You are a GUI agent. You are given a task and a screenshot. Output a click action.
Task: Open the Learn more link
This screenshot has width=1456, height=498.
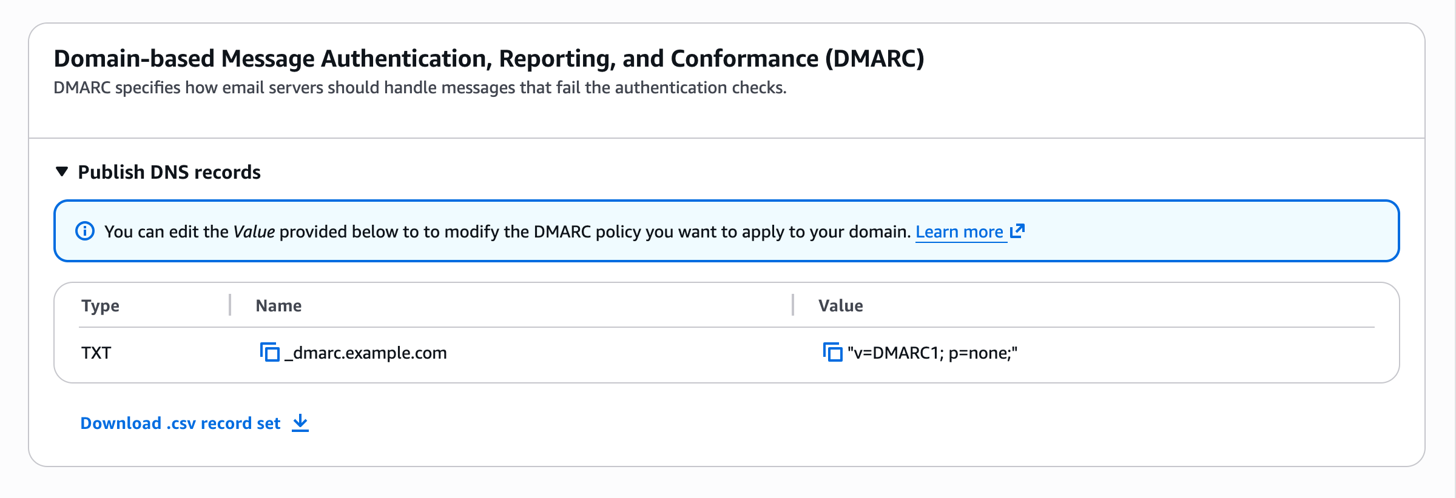959,232
